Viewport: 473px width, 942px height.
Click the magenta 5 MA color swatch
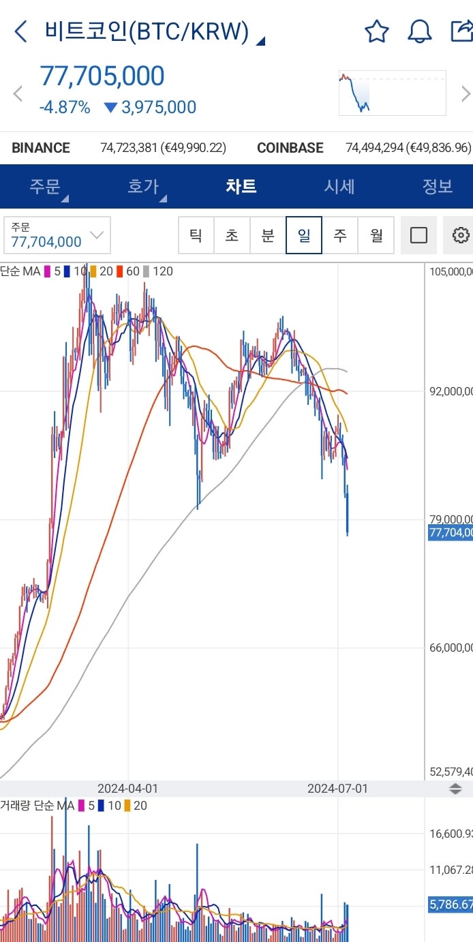click(48, 271)
